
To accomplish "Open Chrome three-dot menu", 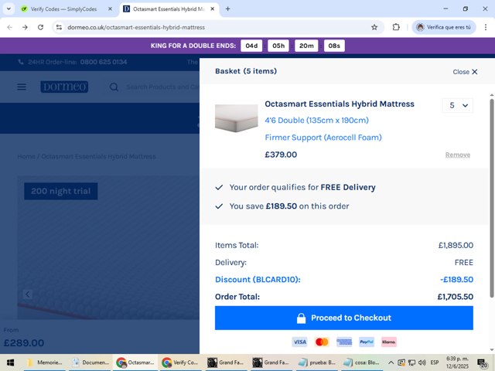I will point(486,28).
